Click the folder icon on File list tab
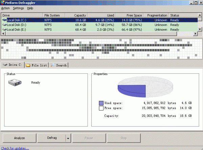Image resolution: width=203 pixels, height=150 pixels. click(x=28, y=65)
